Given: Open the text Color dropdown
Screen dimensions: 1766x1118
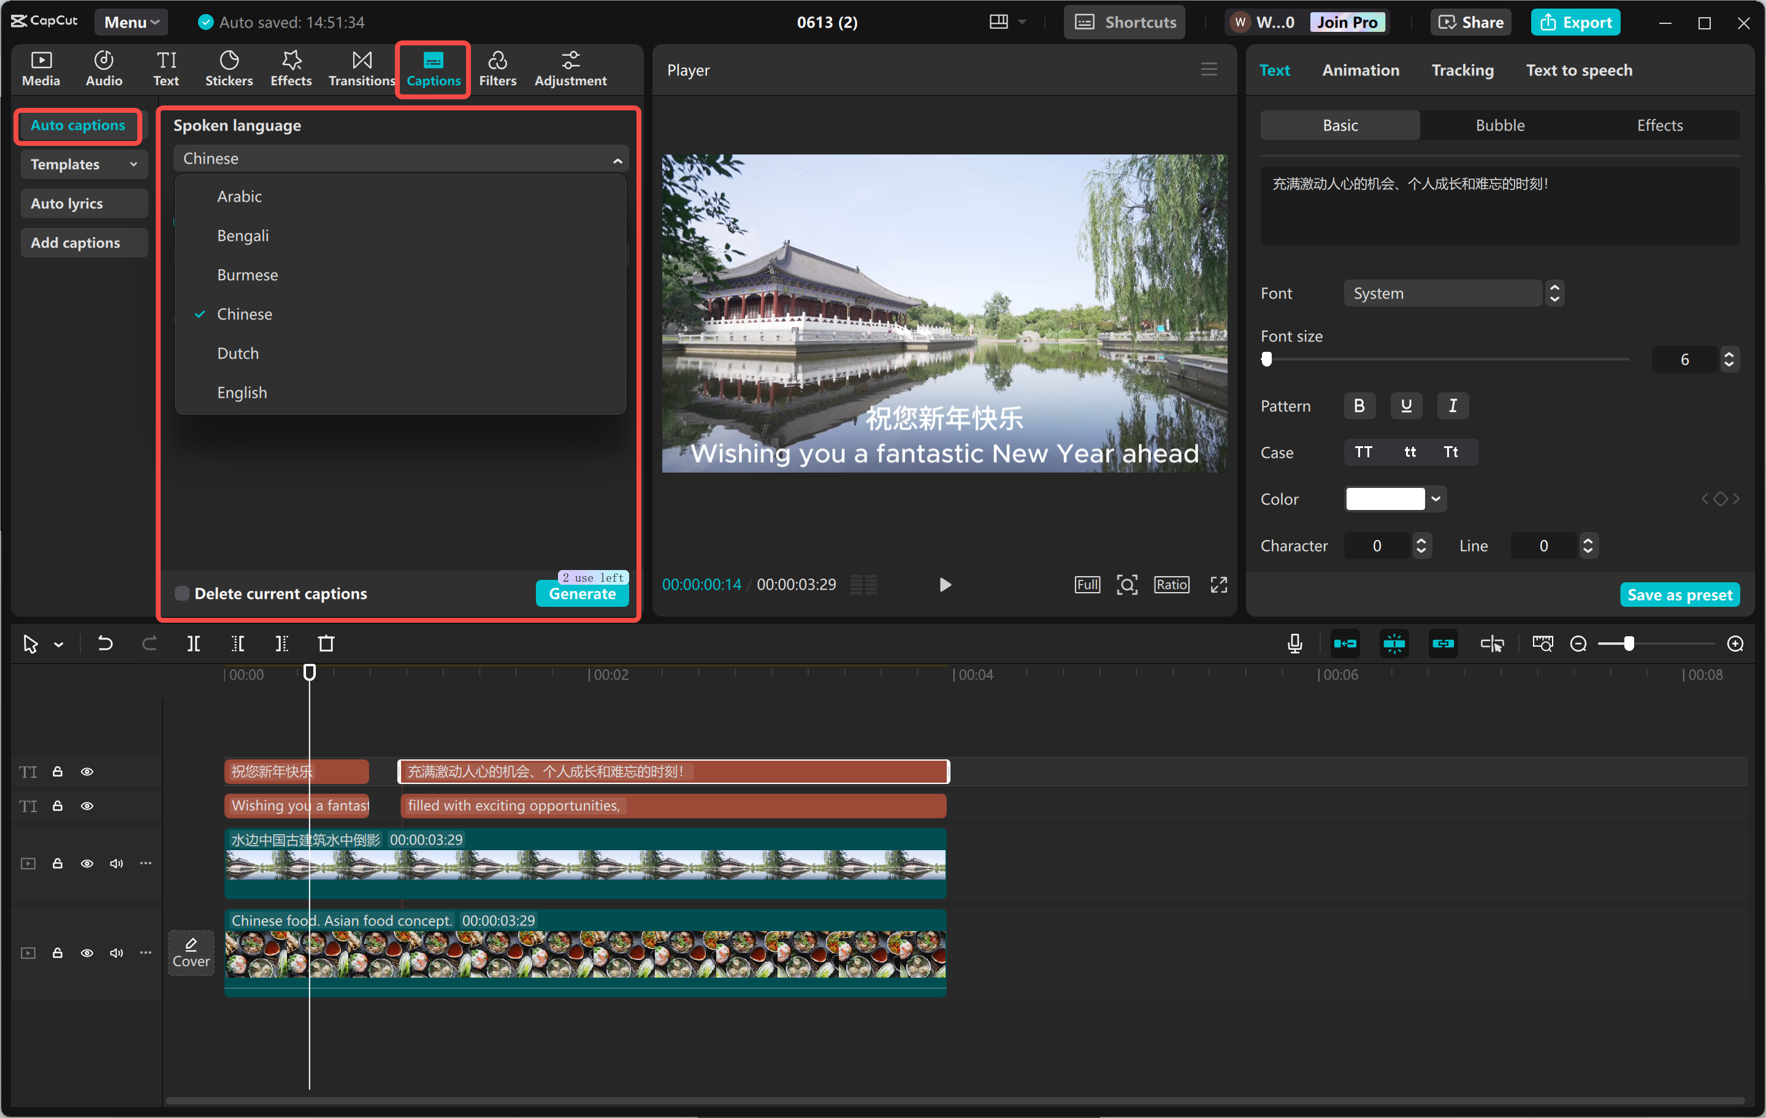Looking at the screenshot, I should point(1435,498).
